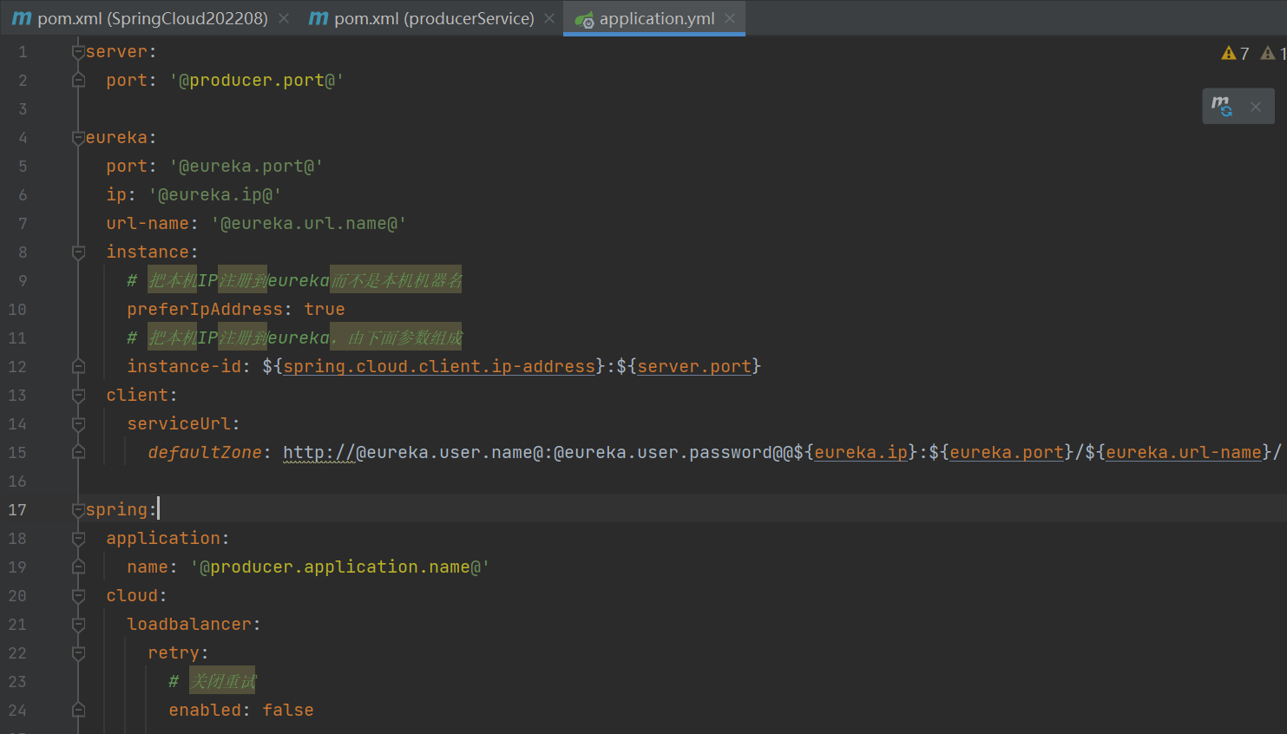Collapse the eureka block on line 4
Viewport: 1287px width, 734px height.
click(78, 138)
